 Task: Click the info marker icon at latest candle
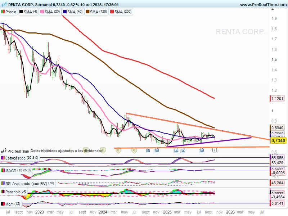pos(215,150)
